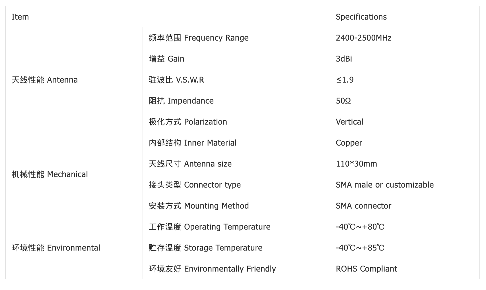Click the Item header cell
This screenshot has width=486, height=290.
(x=168, y=17)
